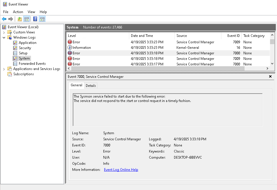This screenshot has height=190, width=277.
Task: Open the Event Log Online Help link
Action: (121, 170)
